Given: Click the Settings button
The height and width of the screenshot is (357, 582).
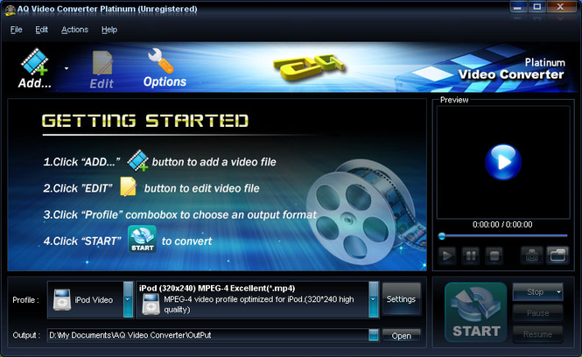Looking at the screenshot, I should pos(401,299).
